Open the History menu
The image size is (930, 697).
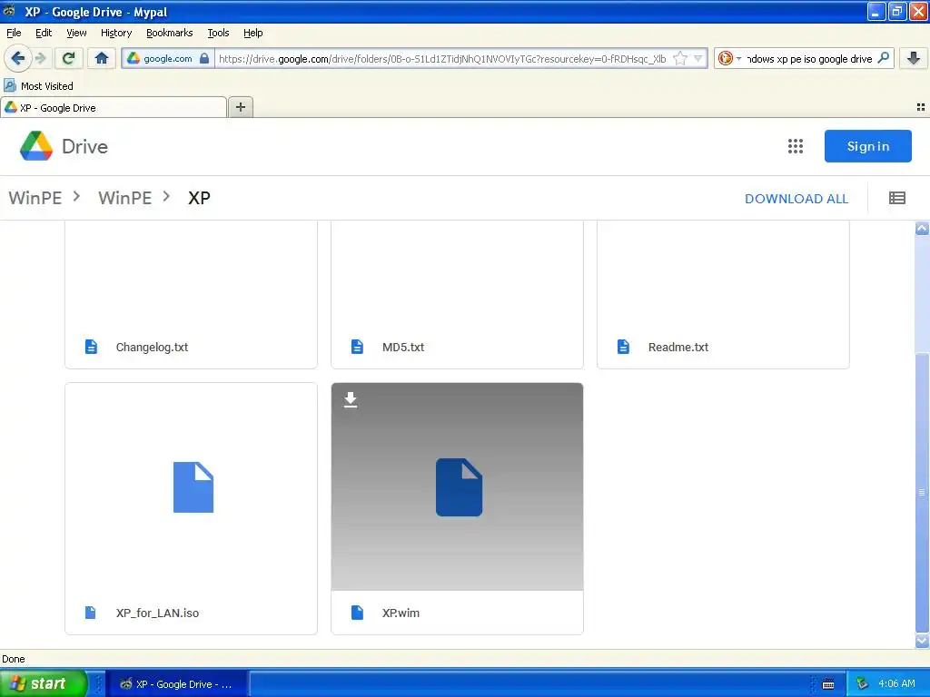pyautogui.click(x=116, y=33)
